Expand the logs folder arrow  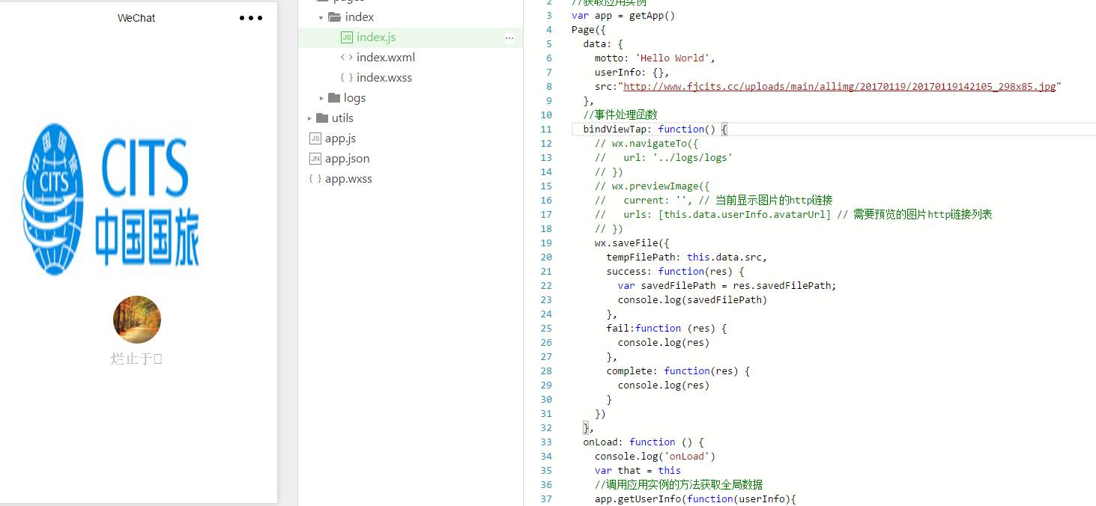point(321,98)
